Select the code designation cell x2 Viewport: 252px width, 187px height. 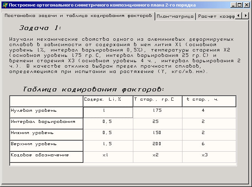coord(157,157)
